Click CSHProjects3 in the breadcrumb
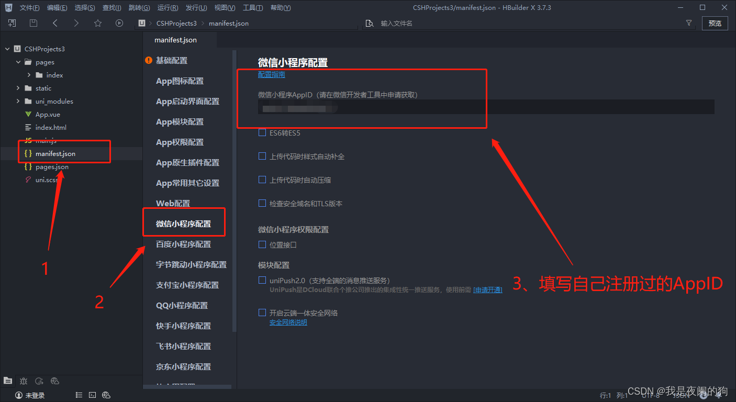The height and width of the screenshot is (402, 736). (x=176, y=23)
